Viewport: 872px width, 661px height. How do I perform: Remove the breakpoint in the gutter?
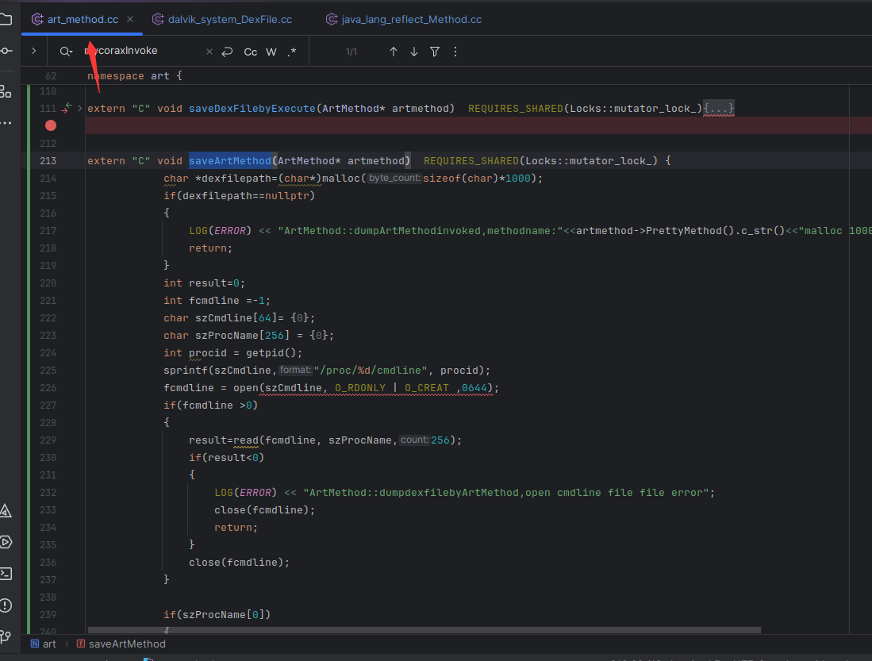[x=51, y=125]
